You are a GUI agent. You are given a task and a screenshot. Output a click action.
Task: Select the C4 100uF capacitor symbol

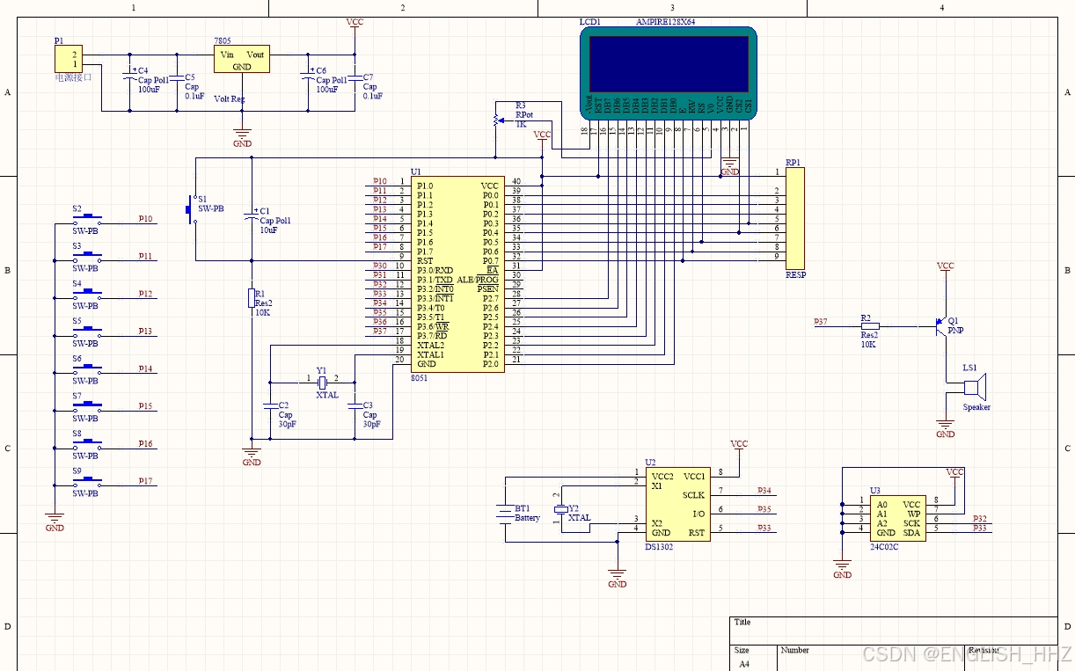[130, 77]
